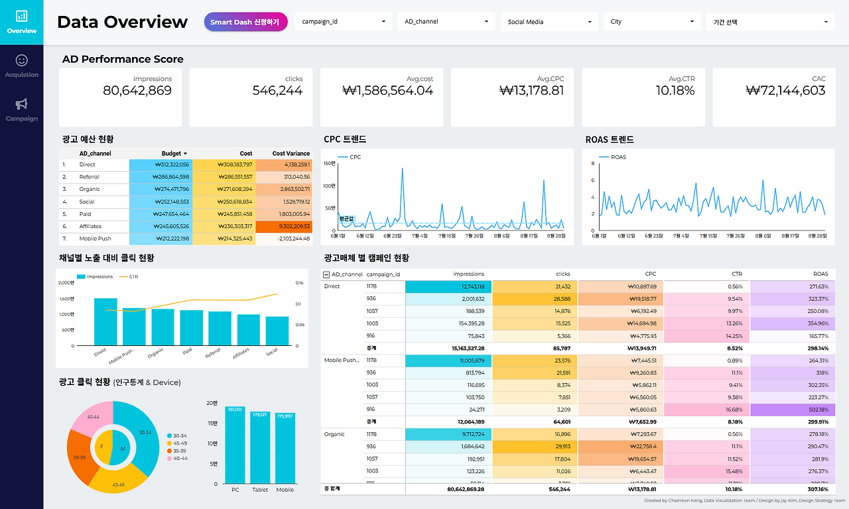849x509 pixels.
Task: Toggle the 30-34 age legend item
Action: click(177, 435)
